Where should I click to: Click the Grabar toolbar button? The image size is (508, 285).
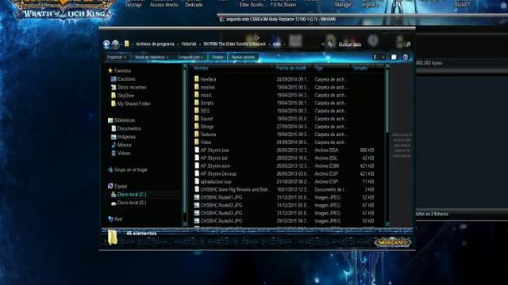pyautogui.click(x=217, y=57)
